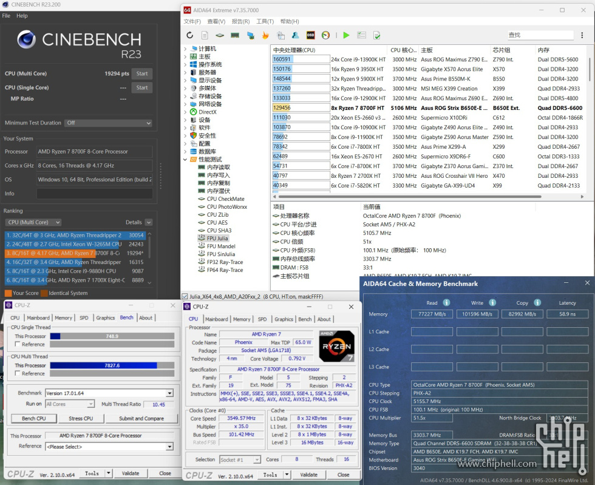Click the user silhouette icon in AIDA64 toolbar
Viewport: 595px width, 485px height.
(295, 35)
